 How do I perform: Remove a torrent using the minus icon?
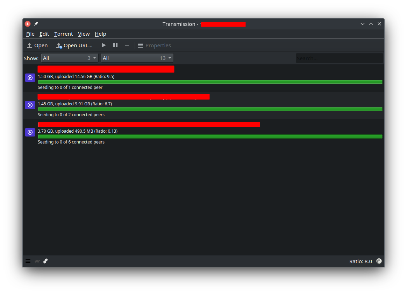click(127, 45)
